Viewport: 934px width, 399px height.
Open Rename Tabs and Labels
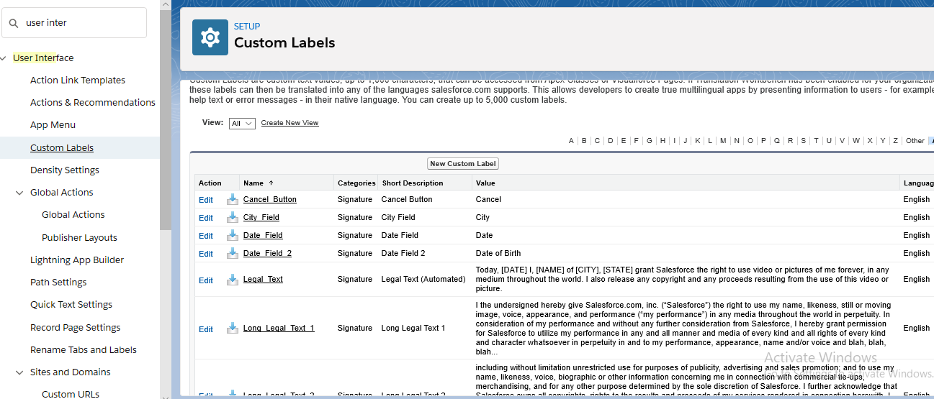tap(84, 350)
